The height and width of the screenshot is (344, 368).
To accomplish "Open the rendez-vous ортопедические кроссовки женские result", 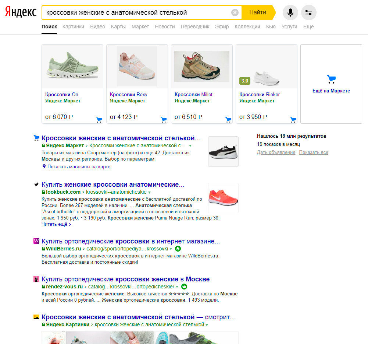I will [126, 279].
